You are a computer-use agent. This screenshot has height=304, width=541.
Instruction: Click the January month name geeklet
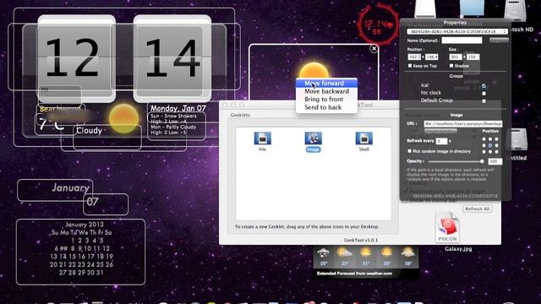click(x=70, y=187)
